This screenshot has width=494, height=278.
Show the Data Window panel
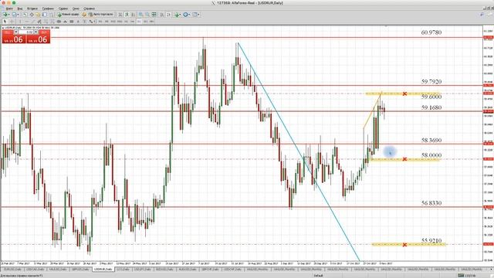pos(32,15)
